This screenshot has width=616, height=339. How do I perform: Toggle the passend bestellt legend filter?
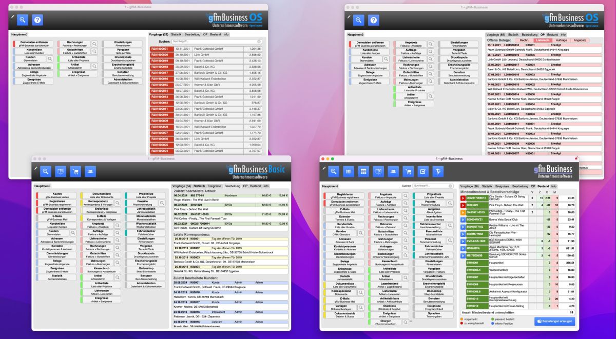point(492,318)
